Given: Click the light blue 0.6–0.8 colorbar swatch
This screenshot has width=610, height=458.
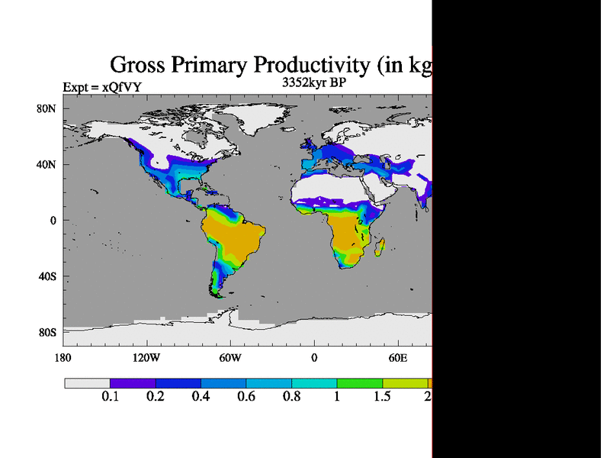Looking at the screenshot, I should tap(268, 383).
